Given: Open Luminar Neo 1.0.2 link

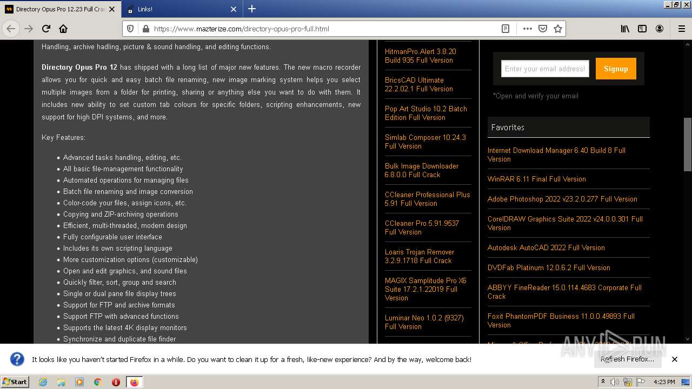Looking at the screenshot, I should pos(424,322).
